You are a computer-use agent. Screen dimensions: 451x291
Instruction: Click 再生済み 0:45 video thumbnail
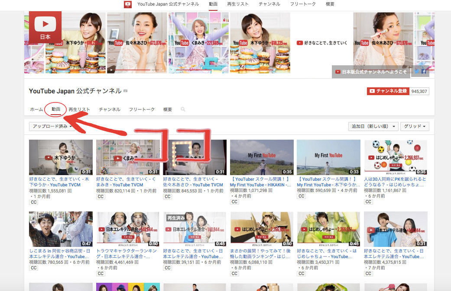[195, 229]
